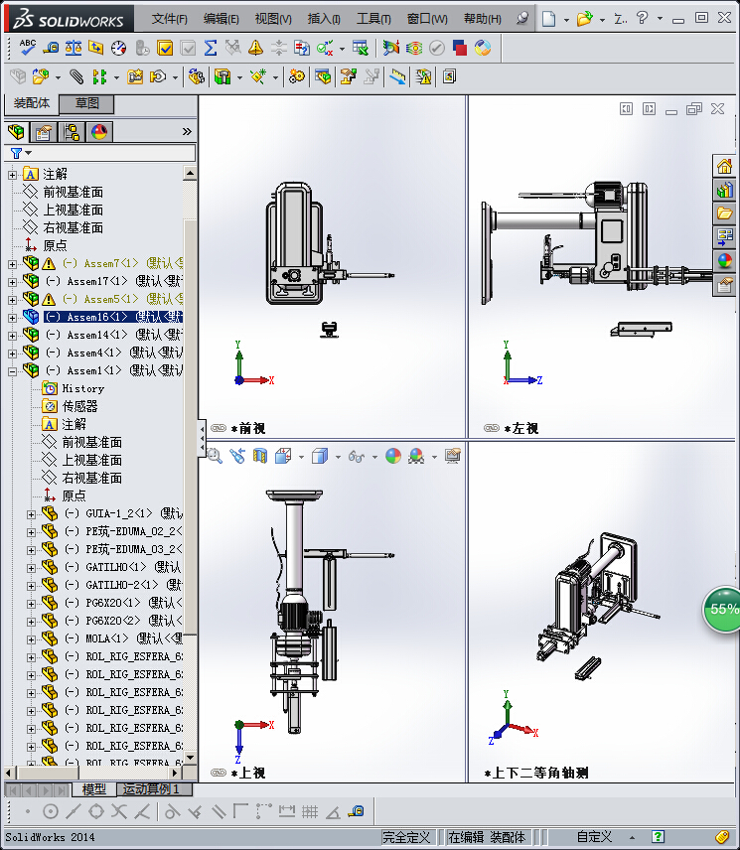Click Bill of Materials icon
Screen dimensions: 740x850
coord(323,76)
